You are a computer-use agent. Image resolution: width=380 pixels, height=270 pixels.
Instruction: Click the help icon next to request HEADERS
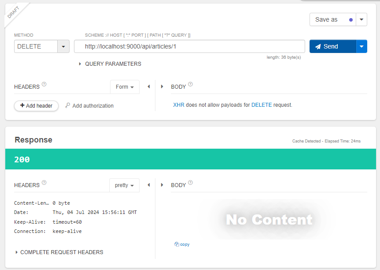[x=44, y=84]
